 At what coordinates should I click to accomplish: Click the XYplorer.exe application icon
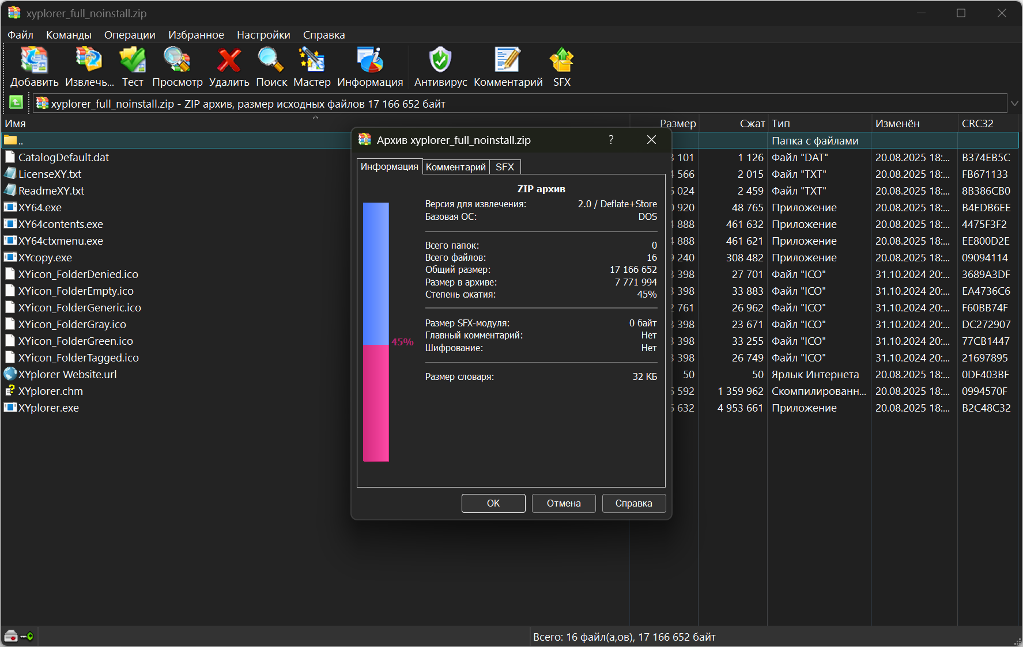click(x=10, y=407)
